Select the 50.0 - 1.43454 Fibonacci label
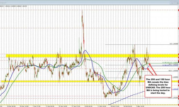 click(x=173, y=71)
